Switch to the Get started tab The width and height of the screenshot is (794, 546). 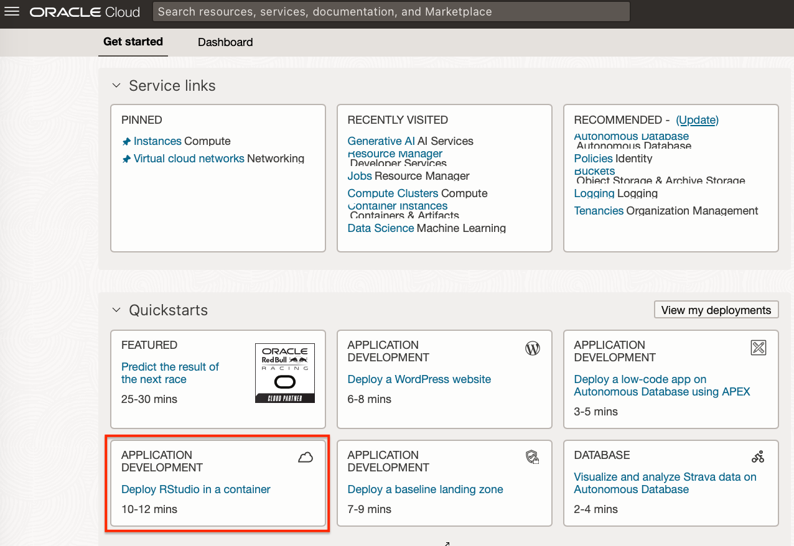[x=133, y=42]
